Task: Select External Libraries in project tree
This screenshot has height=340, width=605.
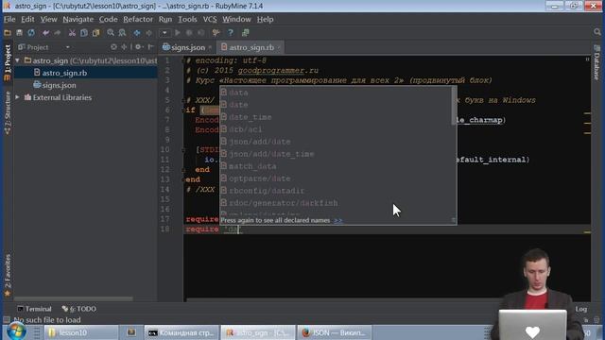Action: (62, 97)
